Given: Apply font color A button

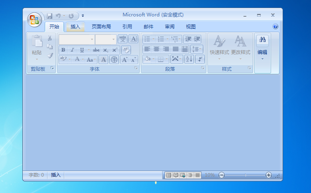Looking at the screenshot, I should click(x=77, y=60).
